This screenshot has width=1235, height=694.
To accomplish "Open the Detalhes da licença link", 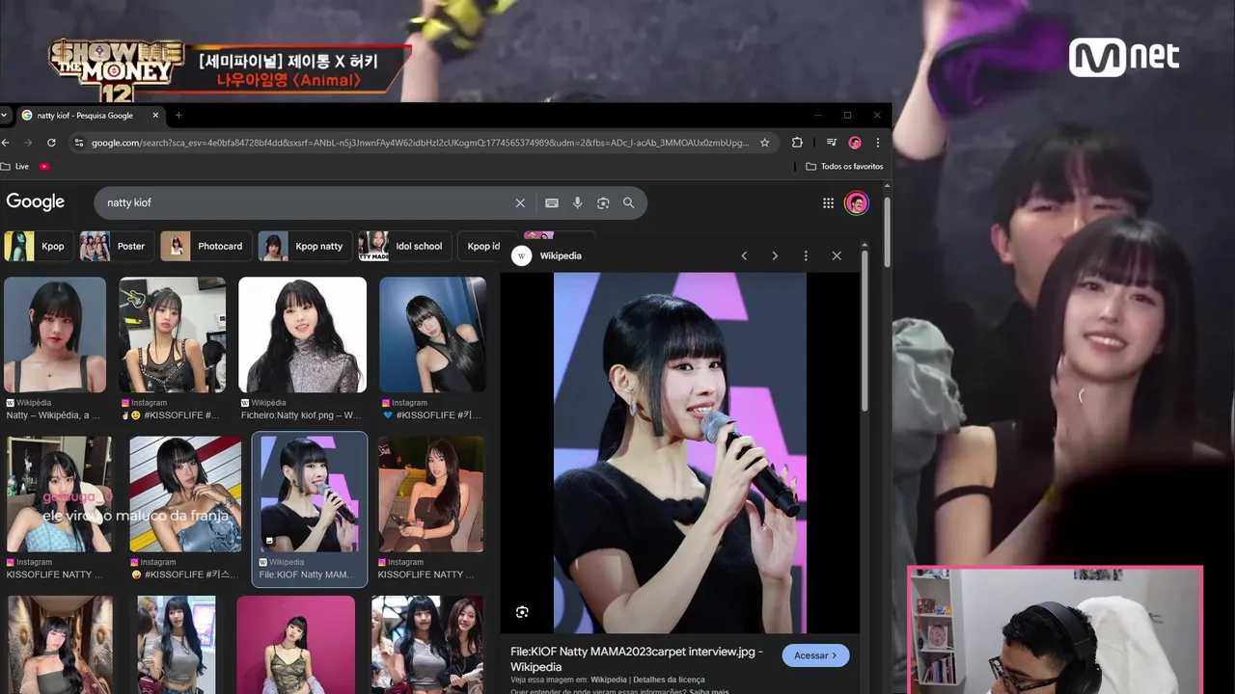I will click(x=669, y=680).
